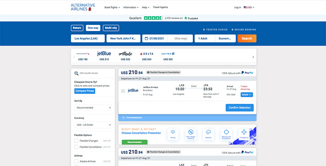
Task: Select the American Airlines logo in carousel
Action: [x=83, y=54]
